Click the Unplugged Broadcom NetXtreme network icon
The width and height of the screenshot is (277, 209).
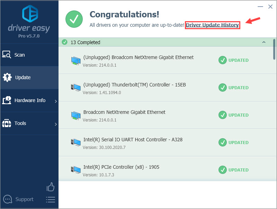click(76, 61)
